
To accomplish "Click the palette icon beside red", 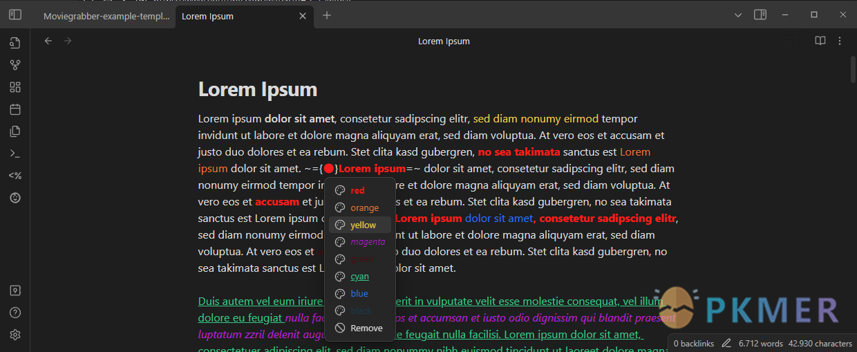I will coord(339,191).
